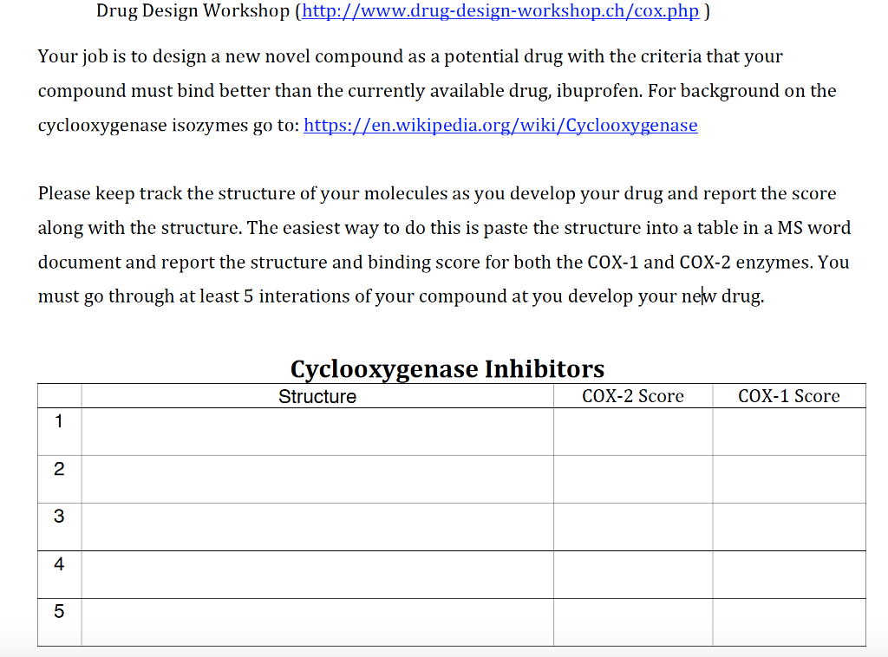Click the word 'ibuprofen' in the text
888x657 pixels.
click(x=599, y=91)
